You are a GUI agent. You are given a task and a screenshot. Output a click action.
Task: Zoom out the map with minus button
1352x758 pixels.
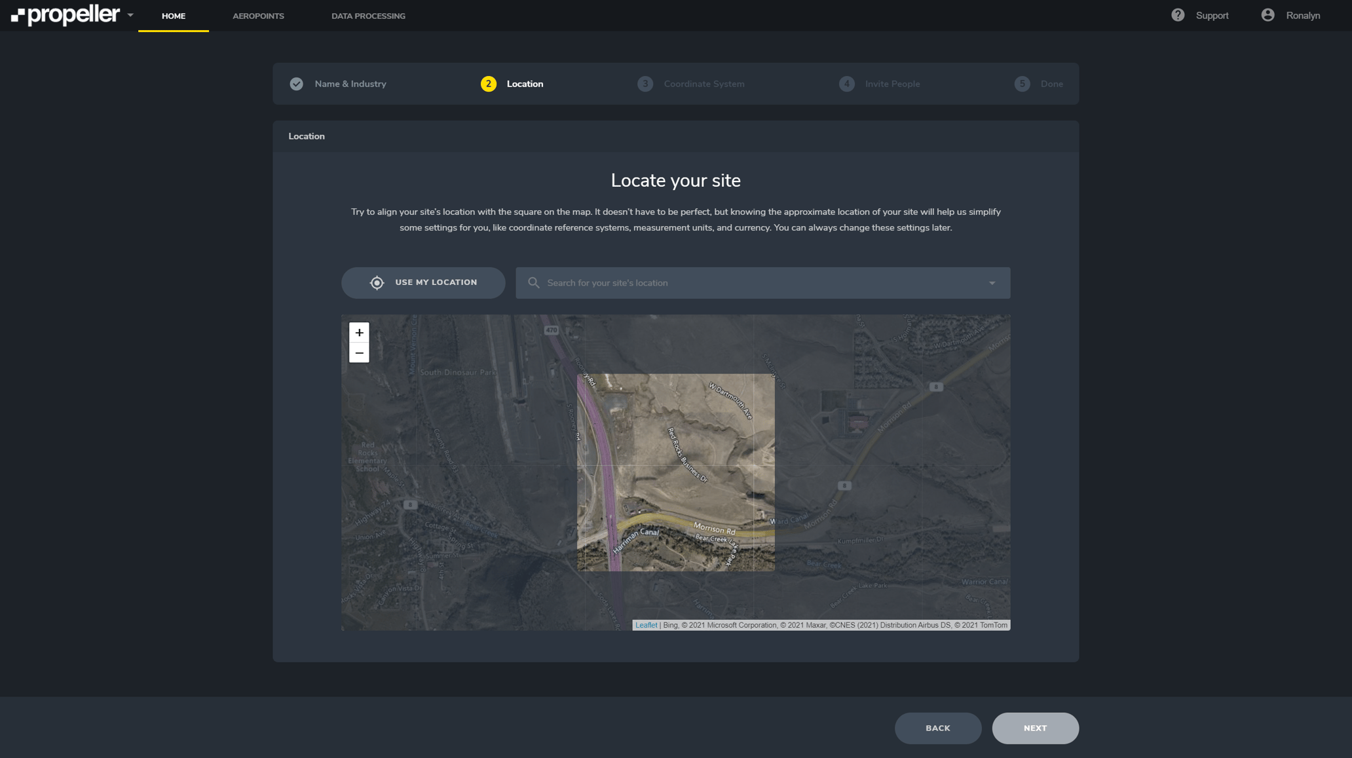coord(359,353)
